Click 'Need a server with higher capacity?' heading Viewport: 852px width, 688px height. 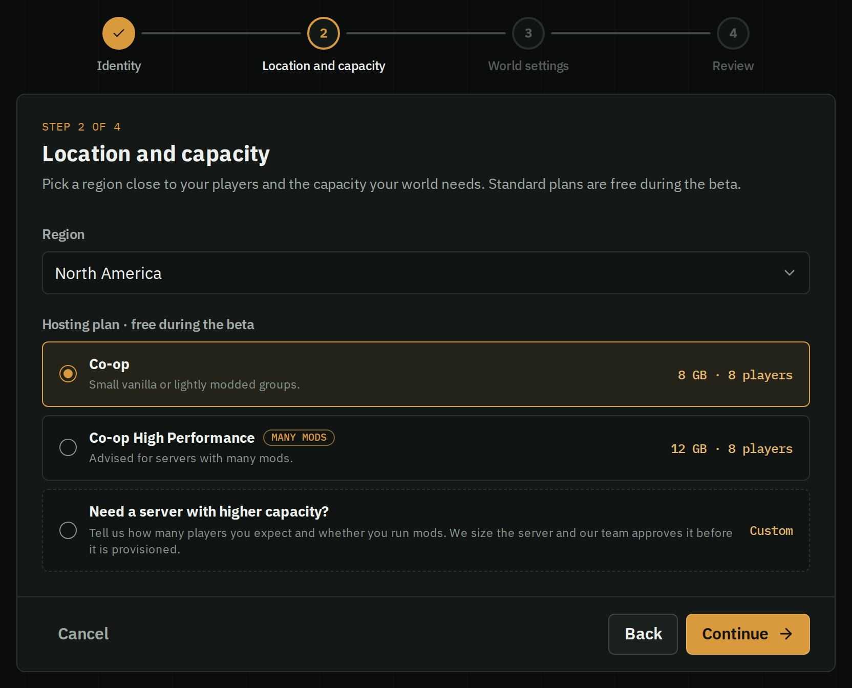click(209, 512)
